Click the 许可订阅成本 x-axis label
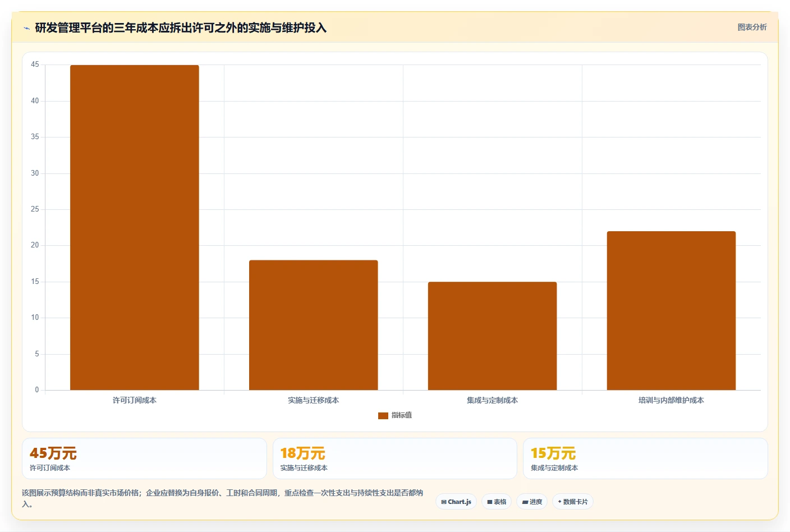790x532 pixels. [x=135, y=400]
